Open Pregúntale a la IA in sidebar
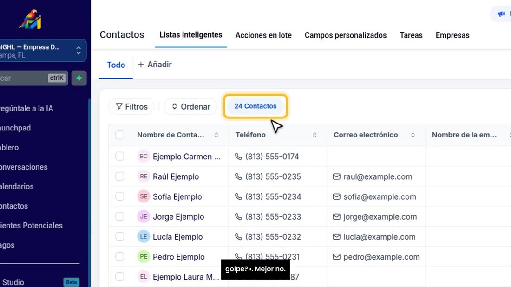 tap(26, 109)
